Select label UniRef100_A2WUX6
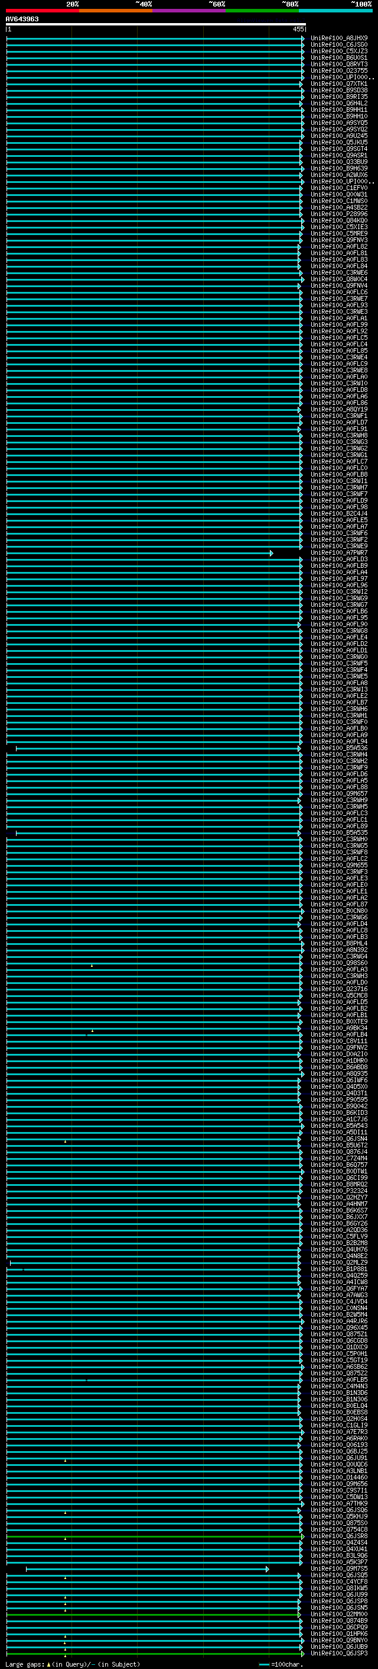This screenshot has height=1669, width=378. click(339, 175)
